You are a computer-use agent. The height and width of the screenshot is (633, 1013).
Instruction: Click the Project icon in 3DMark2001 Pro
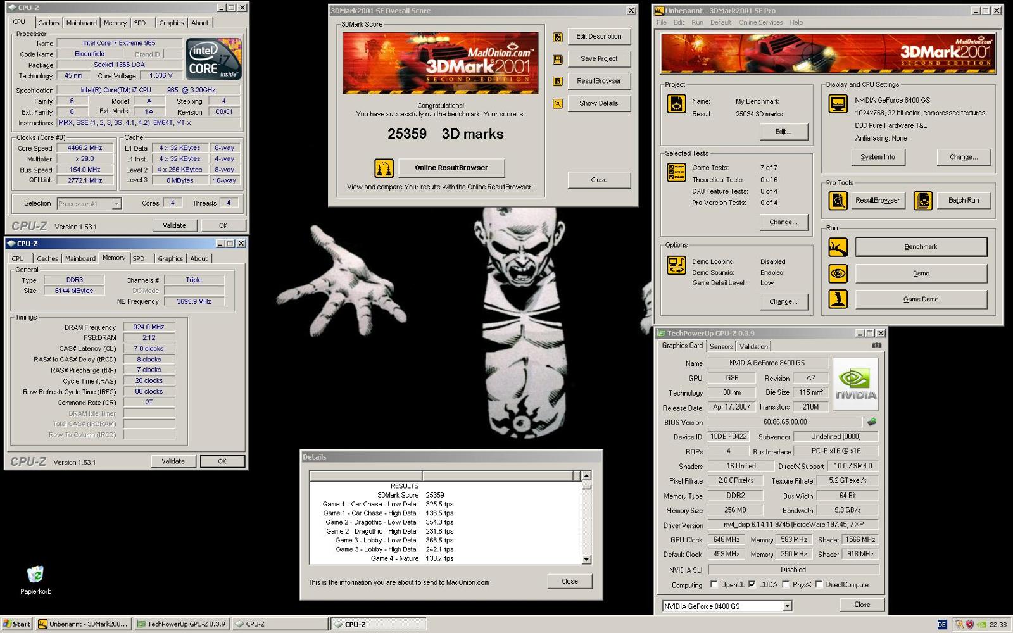[676, 104]
